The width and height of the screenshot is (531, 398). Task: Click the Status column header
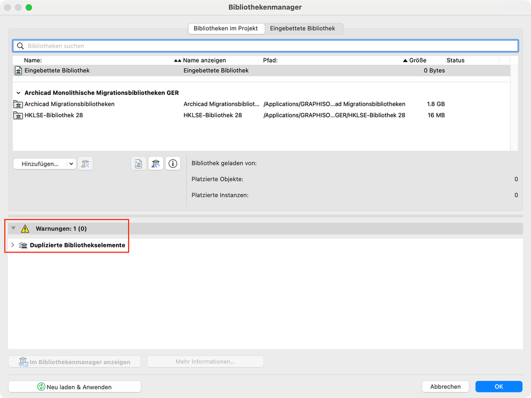(456, 60)
